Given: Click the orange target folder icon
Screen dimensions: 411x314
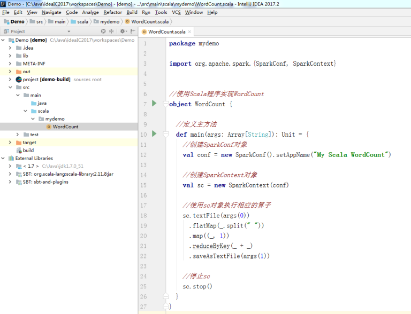Looking at the screenshot, I should click(x=19, y=143).
